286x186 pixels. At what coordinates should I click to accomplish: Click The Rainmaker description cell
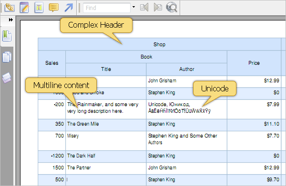coord(106,109)
